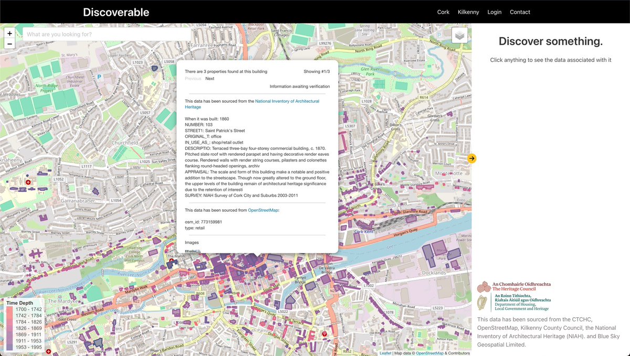Viewport: 630px width, 356px height.
Task: Open National Inventory of Architectural Heritage link
Action: pos(252,104)
